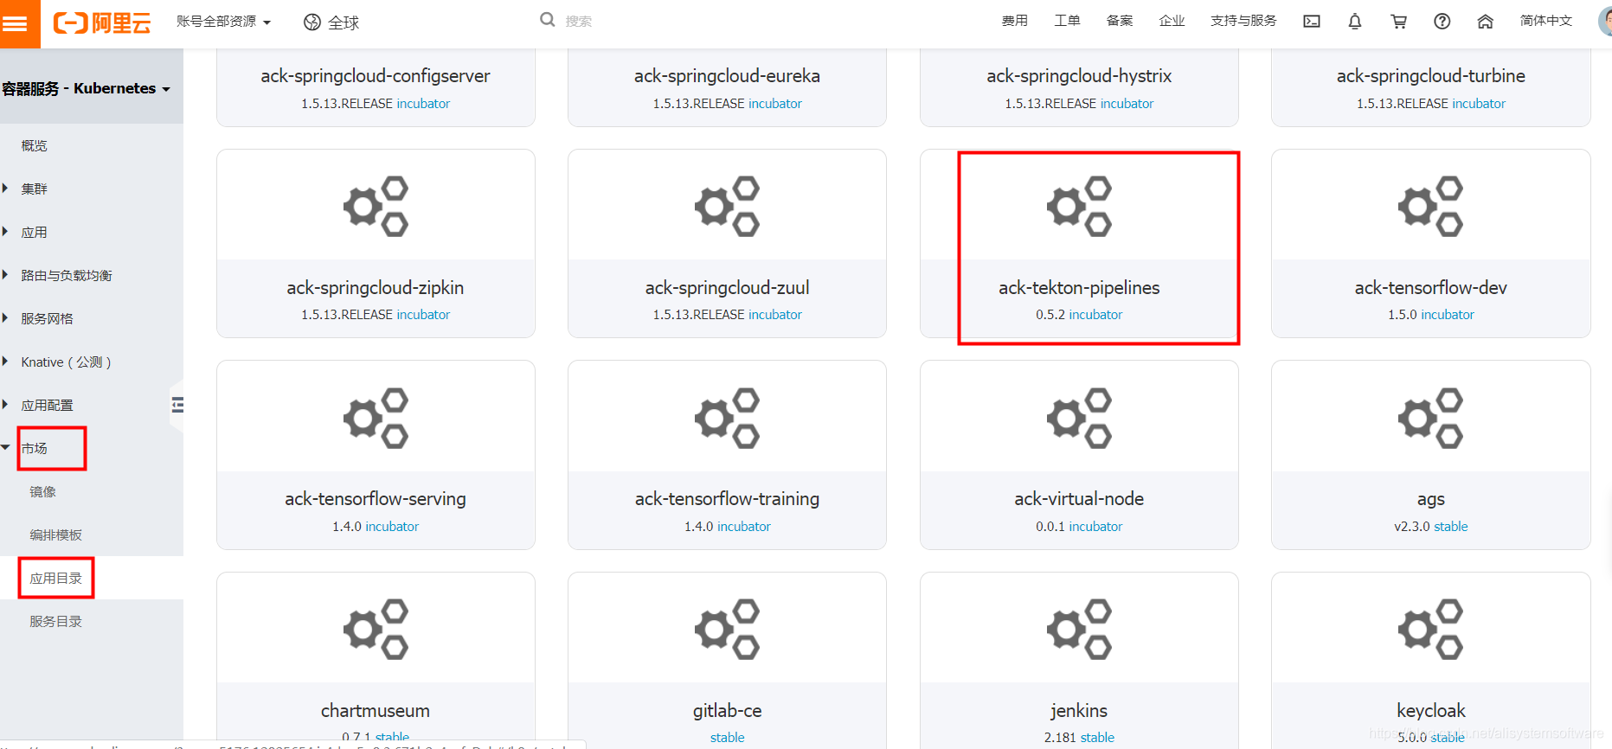Open the jenkins chart card
Screen dimensions: 1612x749
[x=1079, y=660]
